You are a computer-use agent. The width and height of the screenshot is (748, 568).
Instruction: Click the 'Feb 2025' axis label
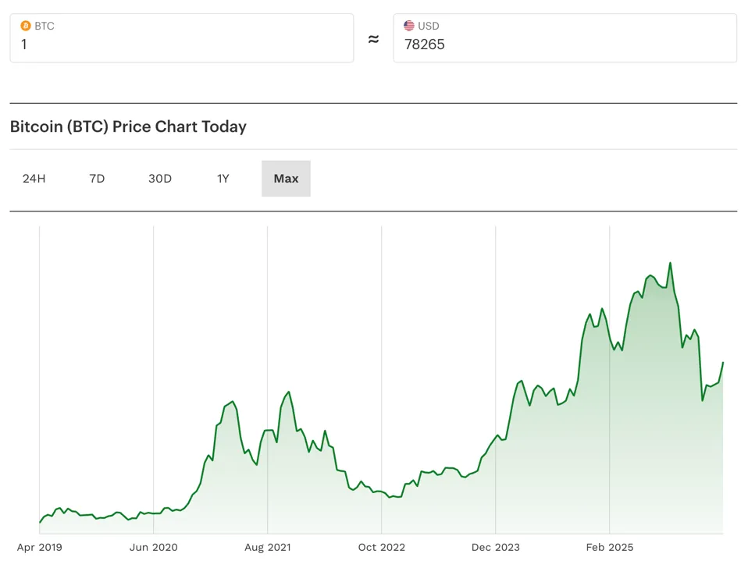(610, 548)
